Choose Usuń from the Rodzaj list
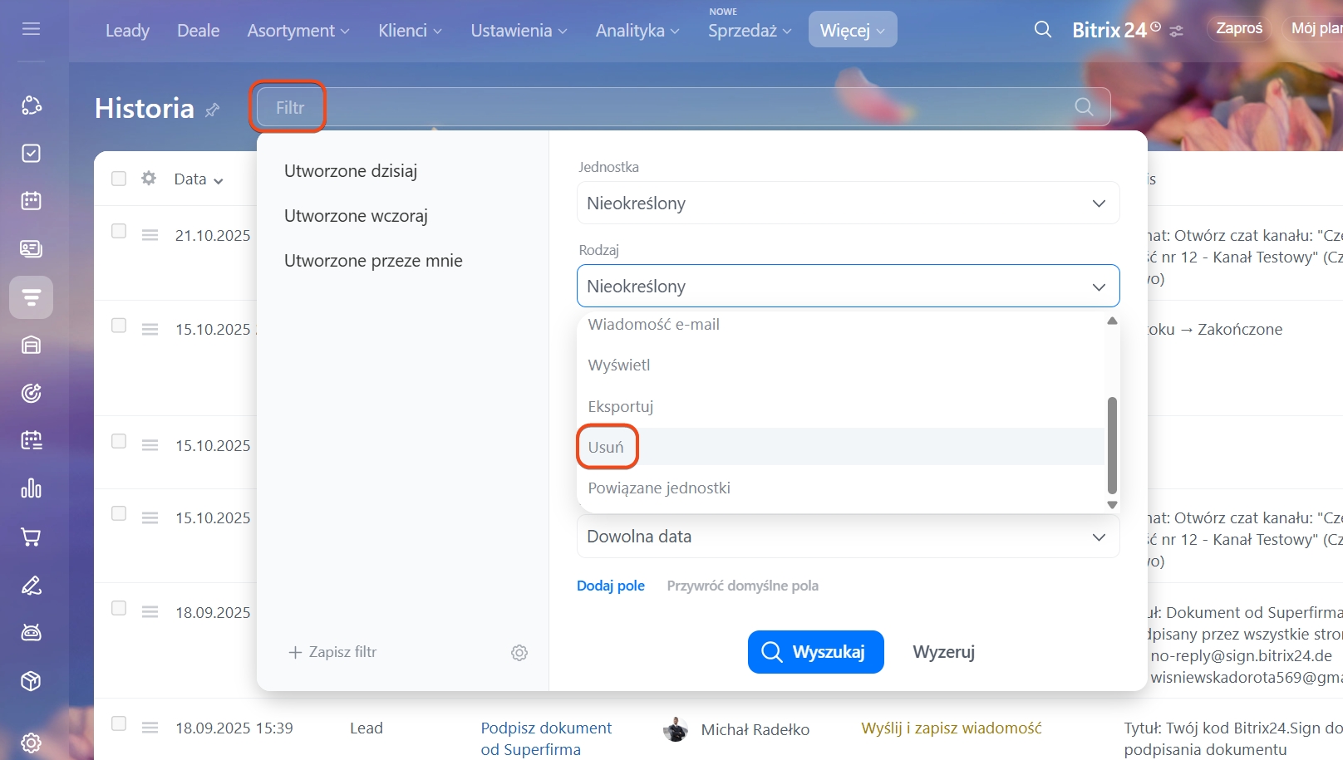 pos(607,447)
